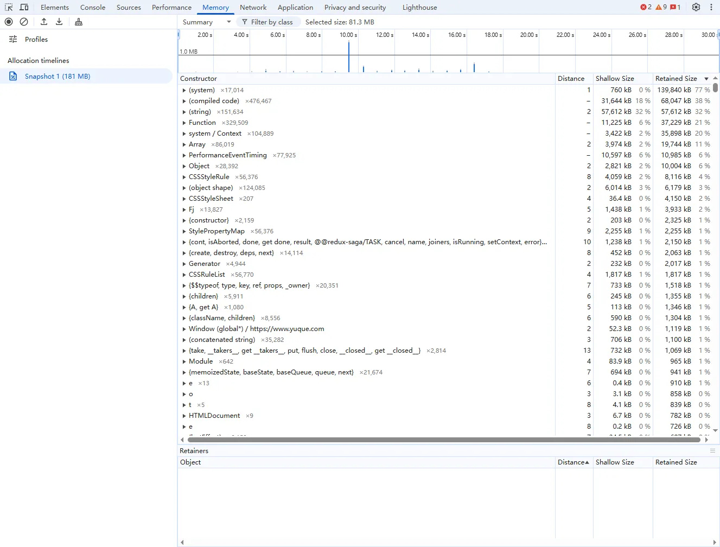
Task: Click the issues count badge
Action: (676, 7)
